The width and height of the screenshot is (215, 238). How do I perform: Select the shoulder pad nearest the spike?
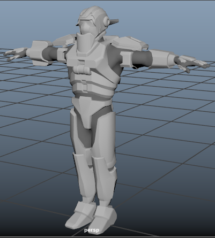pyautogui.click(x=130, y=43)
